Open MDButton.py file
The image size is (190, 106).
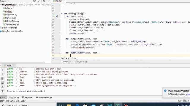(11, 14)
